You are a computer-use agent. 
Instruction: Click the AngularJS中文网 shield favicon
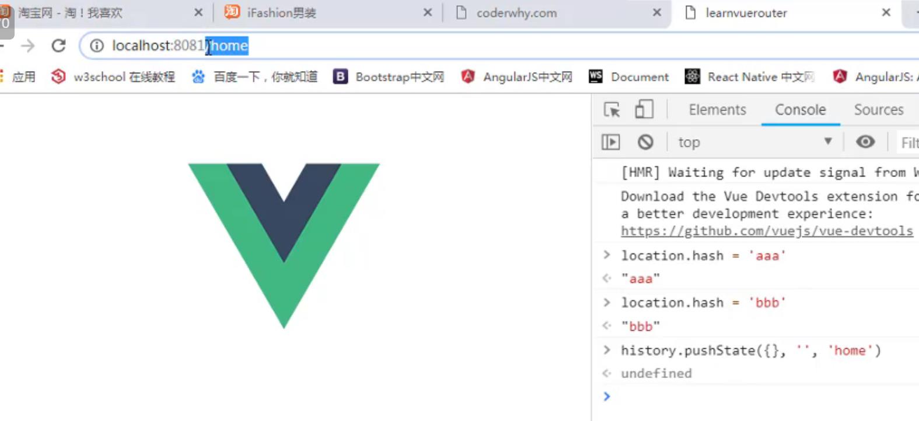point(468,76)
